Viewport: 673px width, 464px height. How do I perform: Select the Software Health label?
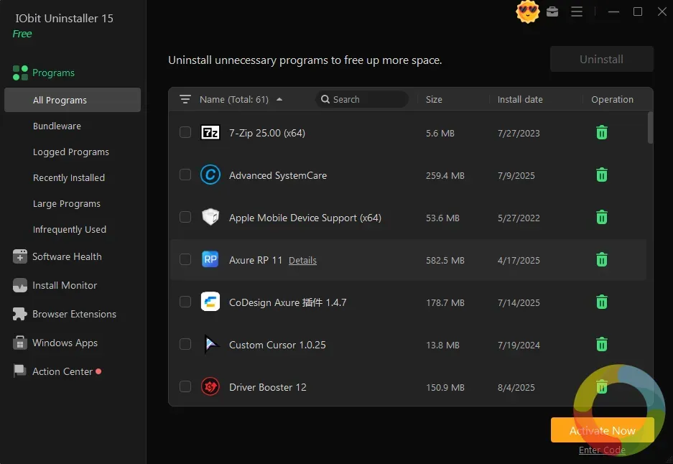click(67, 256)
